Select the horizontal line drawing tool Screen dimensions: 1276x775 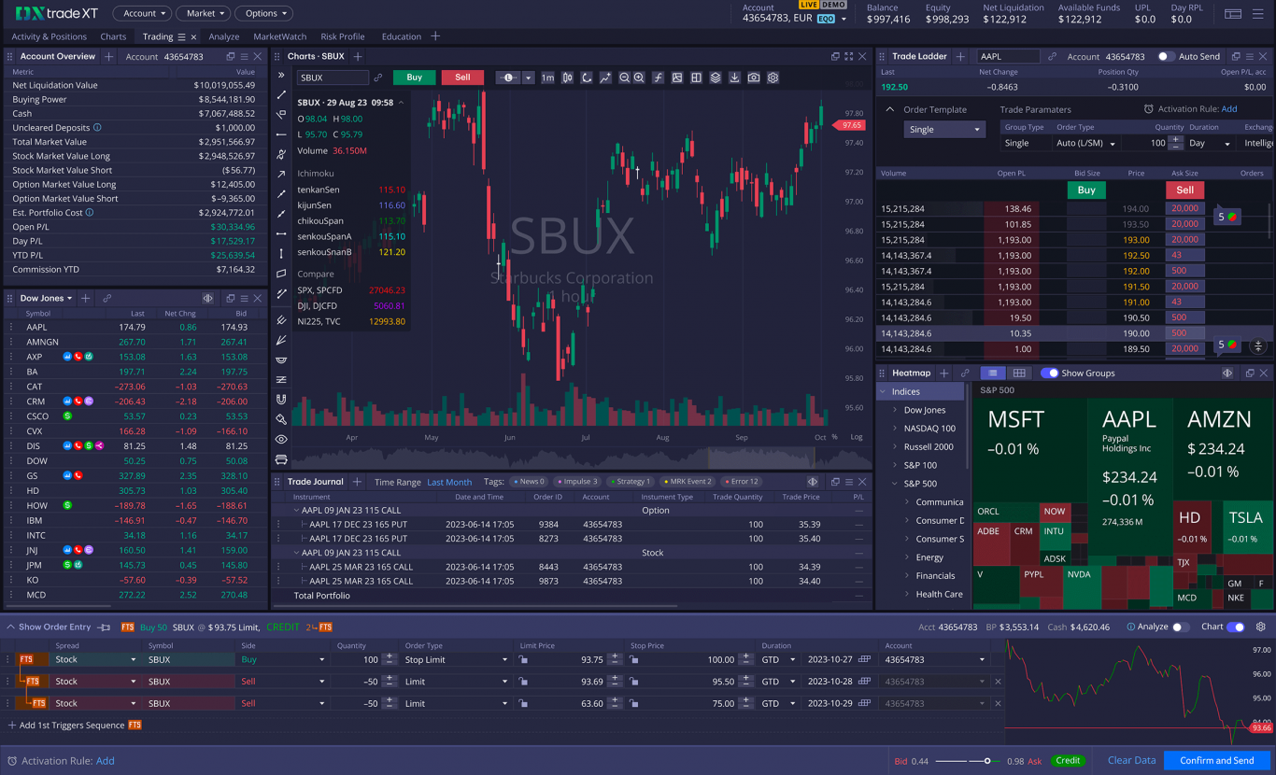[280, 134]
